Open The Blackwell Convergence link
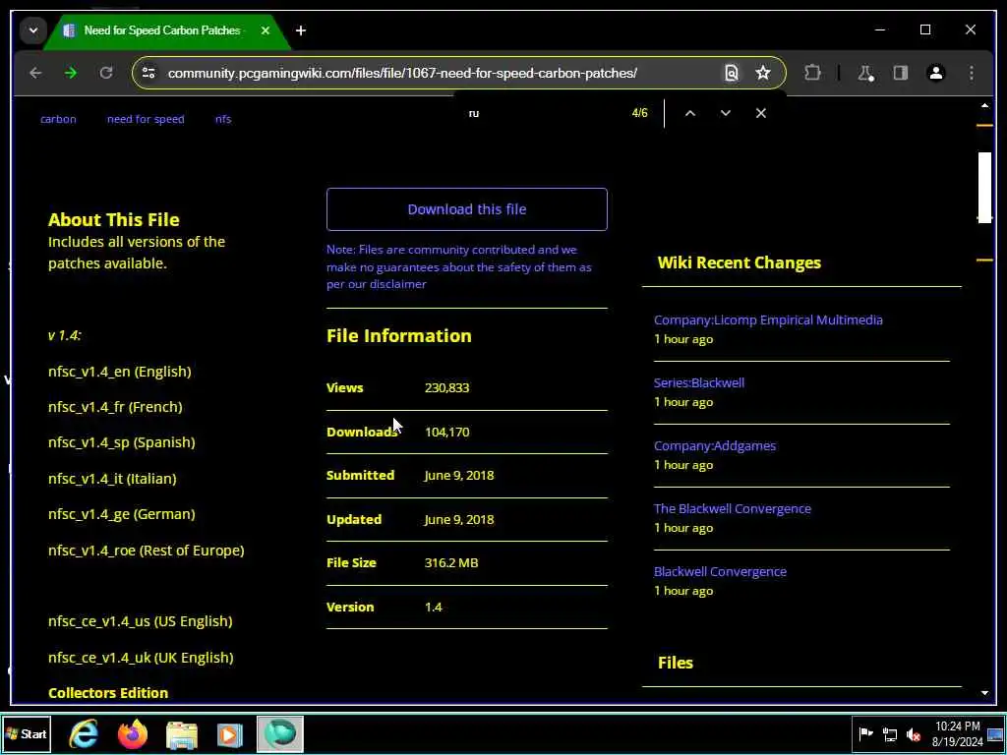1007x755 pixels. 732,508
